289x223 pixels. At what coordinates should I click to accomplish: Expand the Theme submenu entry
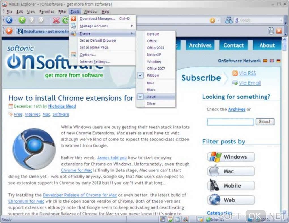103,33
